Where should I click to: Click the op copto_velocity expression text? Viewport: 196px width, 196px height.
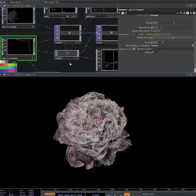click(155, 34)
